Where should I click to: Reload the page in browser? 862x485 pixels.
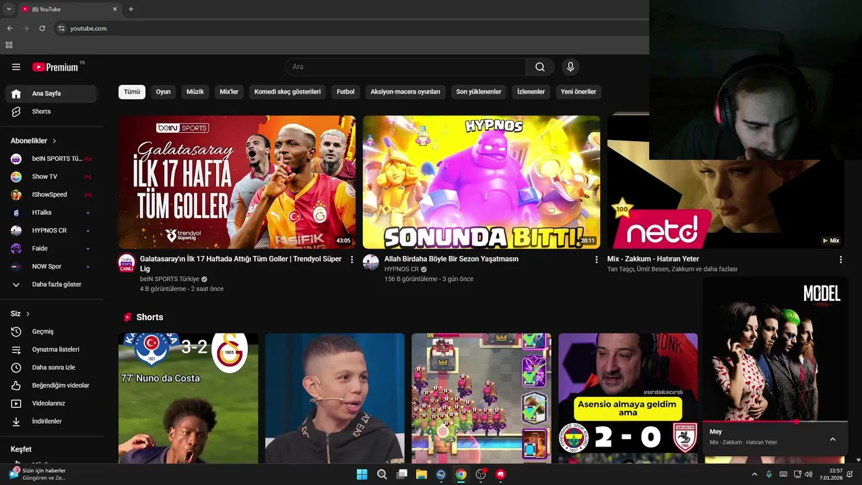[x=42, y=28]
